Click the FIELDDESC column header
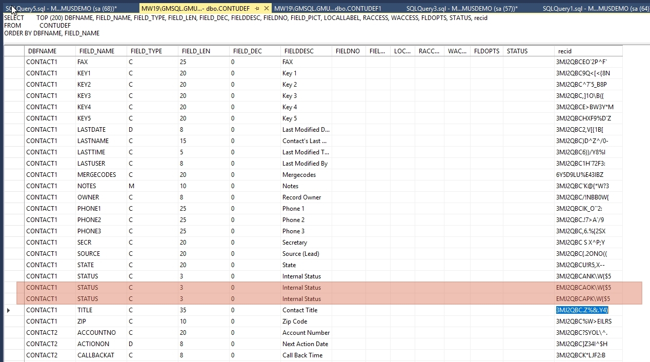 point(299,51)
